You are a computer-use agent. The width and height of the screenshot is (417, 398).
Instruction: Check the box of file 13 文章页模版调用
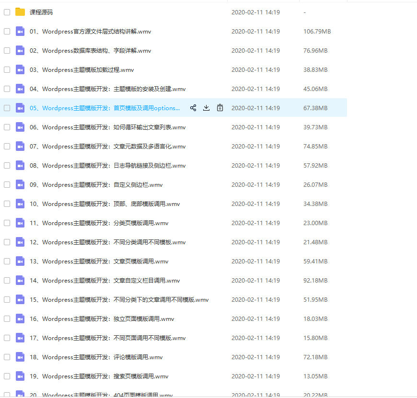pos(7,261)
